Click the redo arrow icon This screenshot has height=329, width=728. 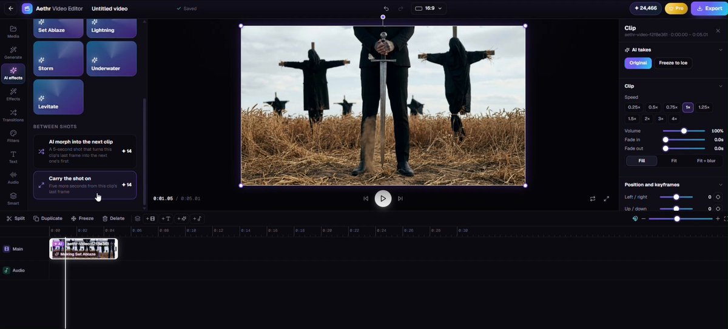click(400, 8)
